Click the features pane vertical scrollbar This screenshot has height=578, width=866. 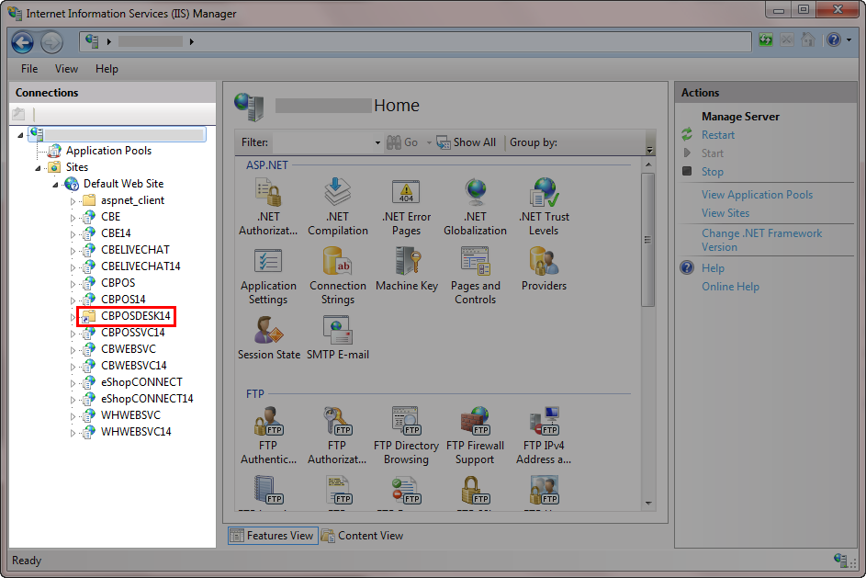click(647, 239)
